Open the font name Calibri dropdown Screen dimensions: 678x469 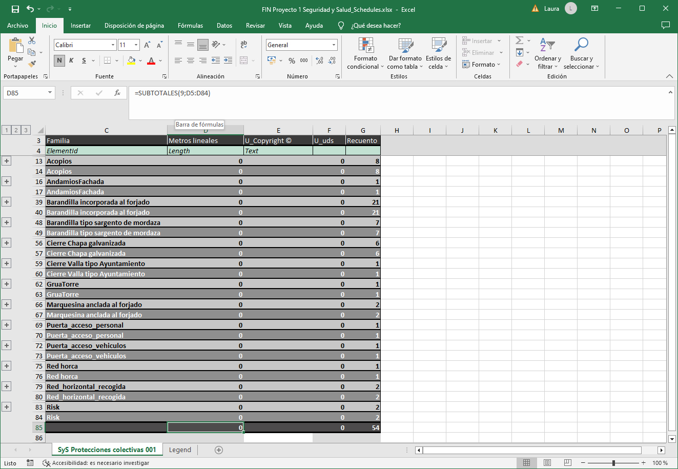point(113,45)
